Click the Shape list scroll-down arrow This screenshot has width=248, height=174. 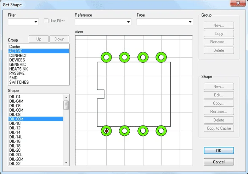click(x=66, y=162)
